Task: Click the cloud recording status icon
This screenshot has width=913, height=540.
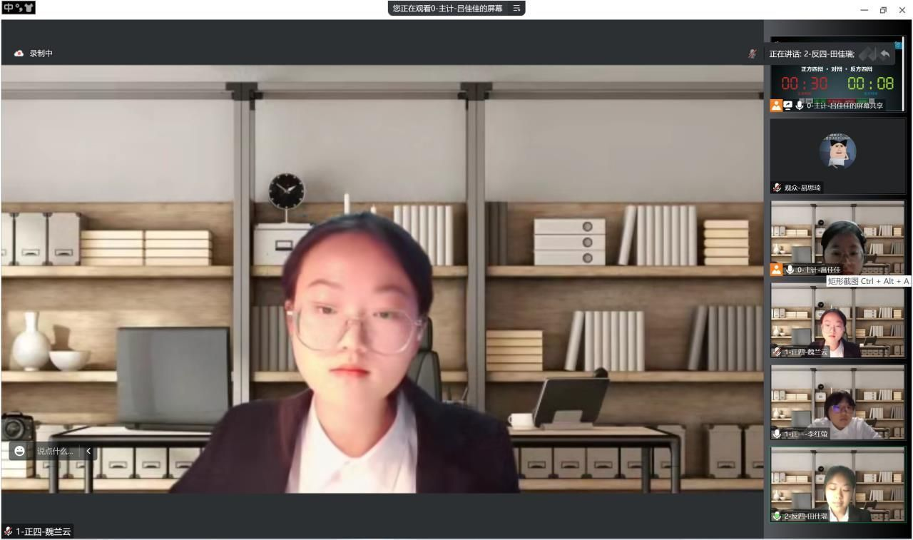Action: point(19,54)
